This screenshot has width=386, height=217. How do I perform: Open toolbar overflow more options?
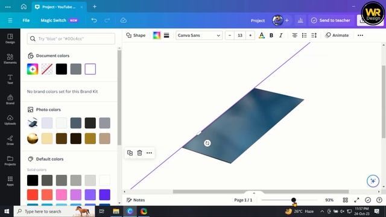[x=361, y=36]
